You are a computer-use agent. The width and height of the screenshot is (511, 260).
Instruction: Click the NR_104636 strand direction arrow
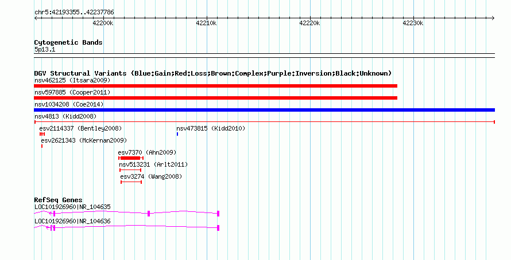pos(48,228)
